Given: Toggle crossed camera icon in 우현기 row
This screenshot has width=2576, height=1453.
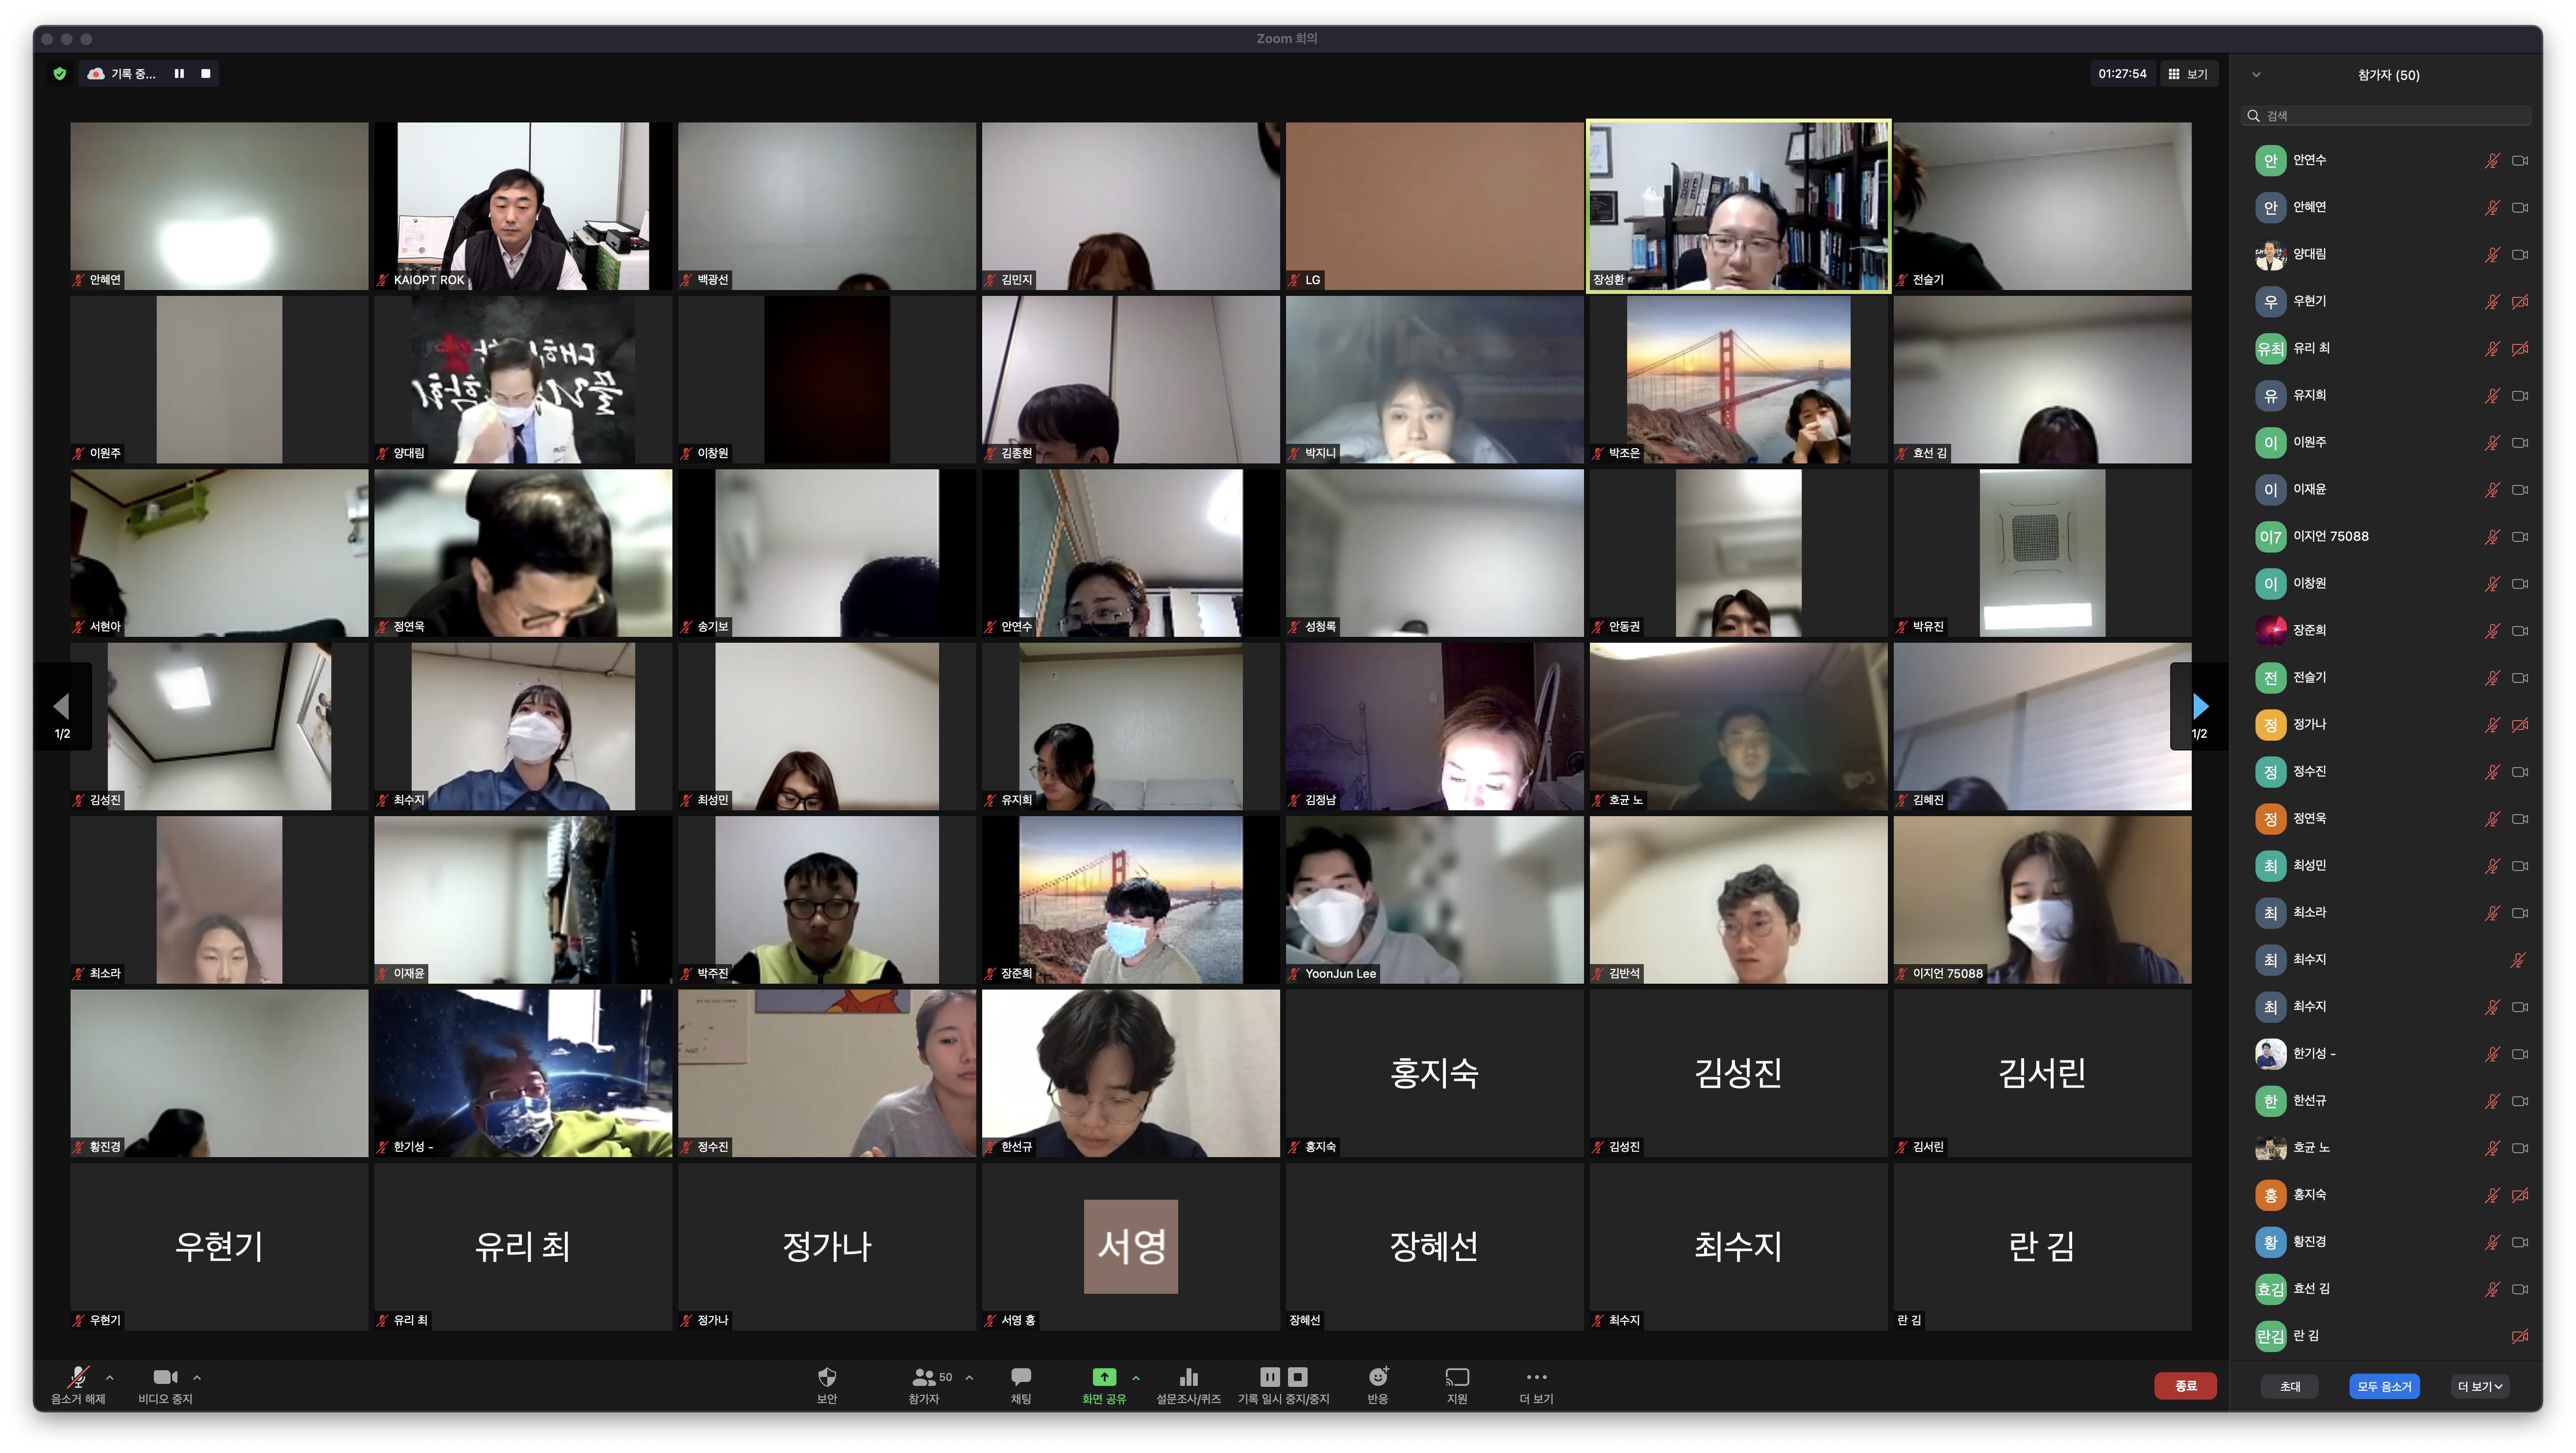Looking at the screenshot, I should [x=2520, y=301].
